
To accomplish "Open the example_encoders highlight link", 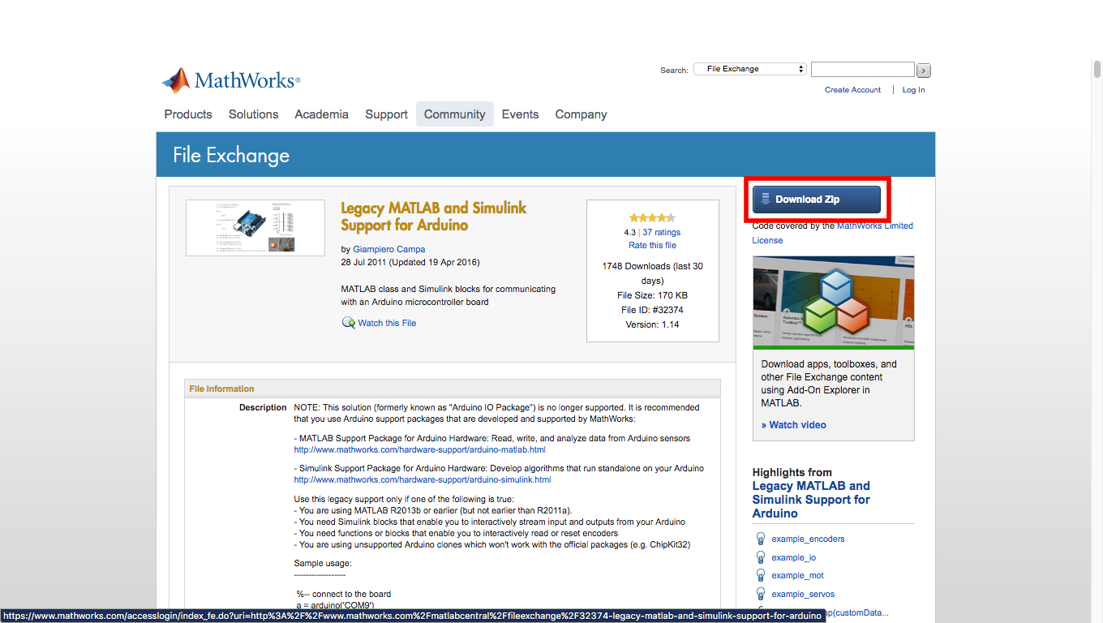I will (x=808, y=539).
